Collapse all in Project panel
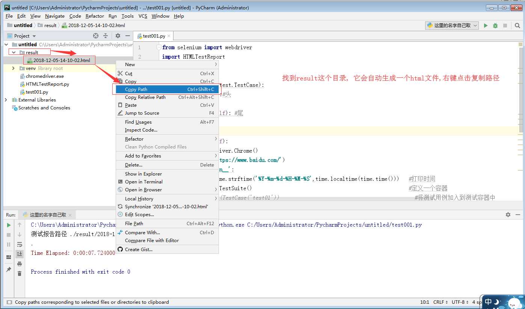The height and width of the screenshot is (309, 525). (x=106, y=36)
